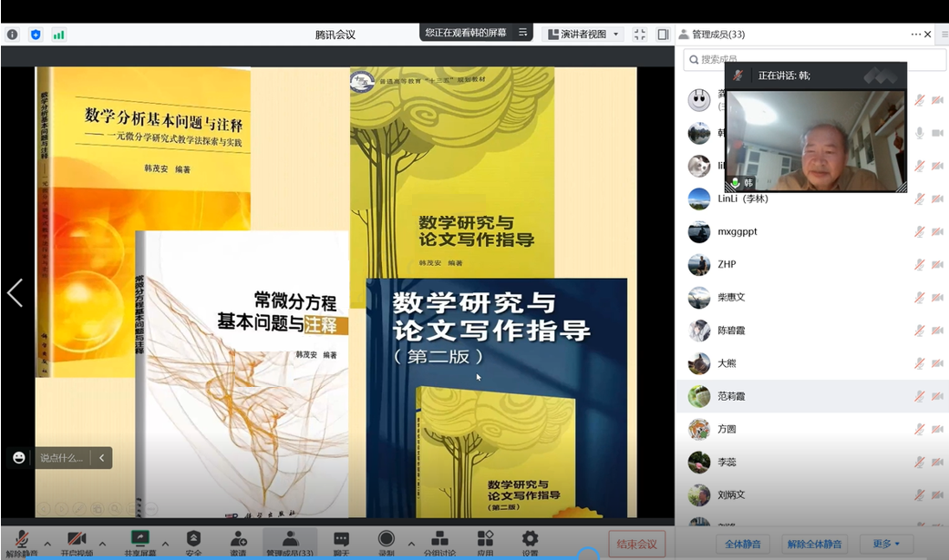Start recording with the 录制 icon
Screen dimensions: 949x560
tap(387, 540)
